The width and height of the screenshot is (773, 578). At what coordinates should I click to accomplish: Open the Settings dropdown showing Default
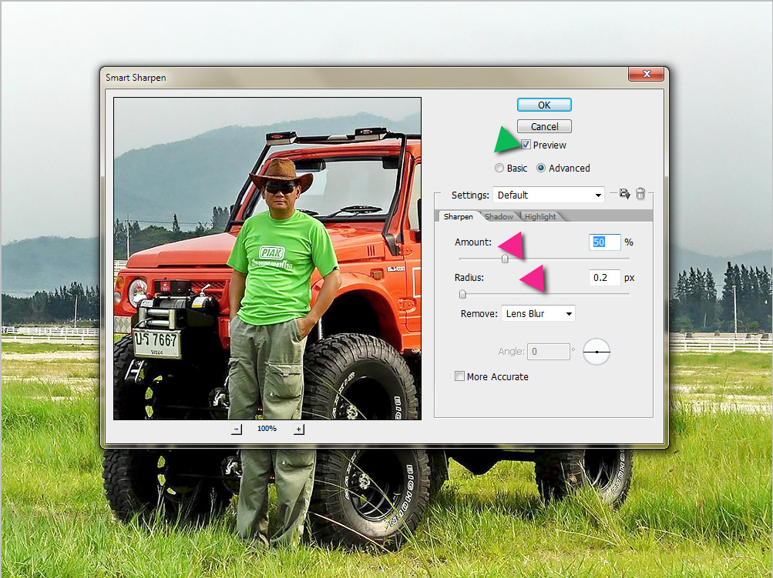click(549, 195)
